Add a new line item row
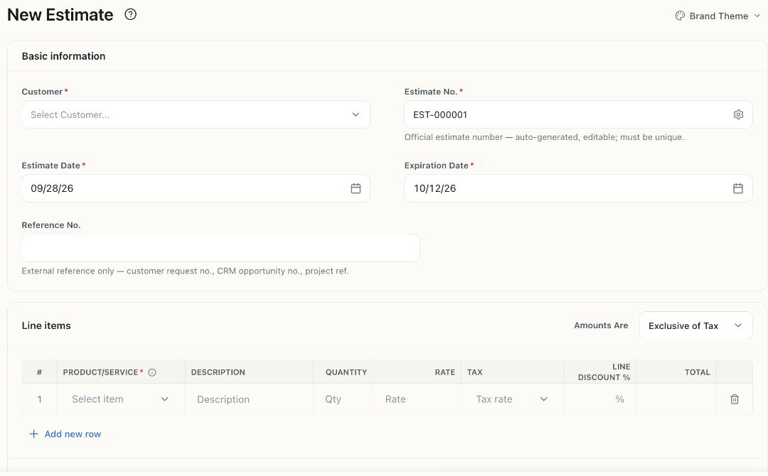This screenshot has width=768, height=476. click(x=65, y=434)
